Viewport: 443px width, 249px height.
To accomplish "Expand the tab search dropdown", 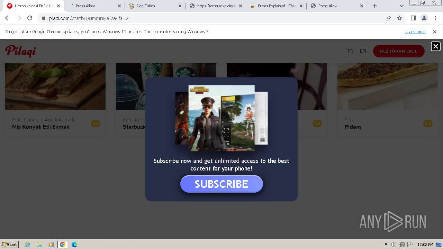I will click(x=401, y=6).
